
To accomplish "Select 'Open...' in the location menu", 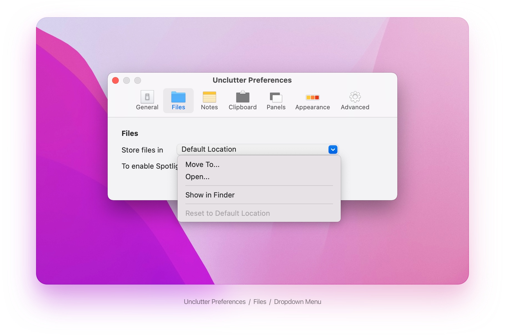I will pyautogui.click(x=259, y=177).
